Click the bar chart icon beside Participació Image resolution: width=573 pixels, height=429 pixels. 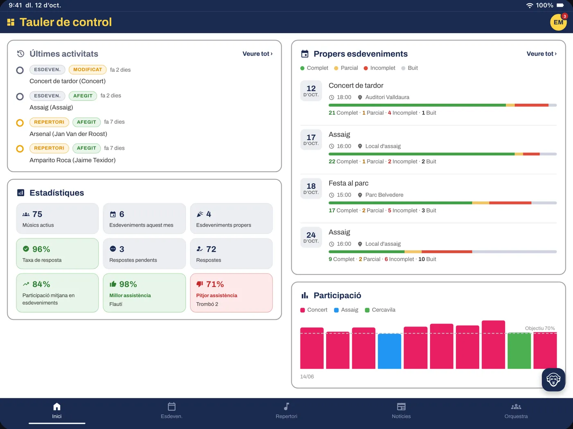point(305,295)
